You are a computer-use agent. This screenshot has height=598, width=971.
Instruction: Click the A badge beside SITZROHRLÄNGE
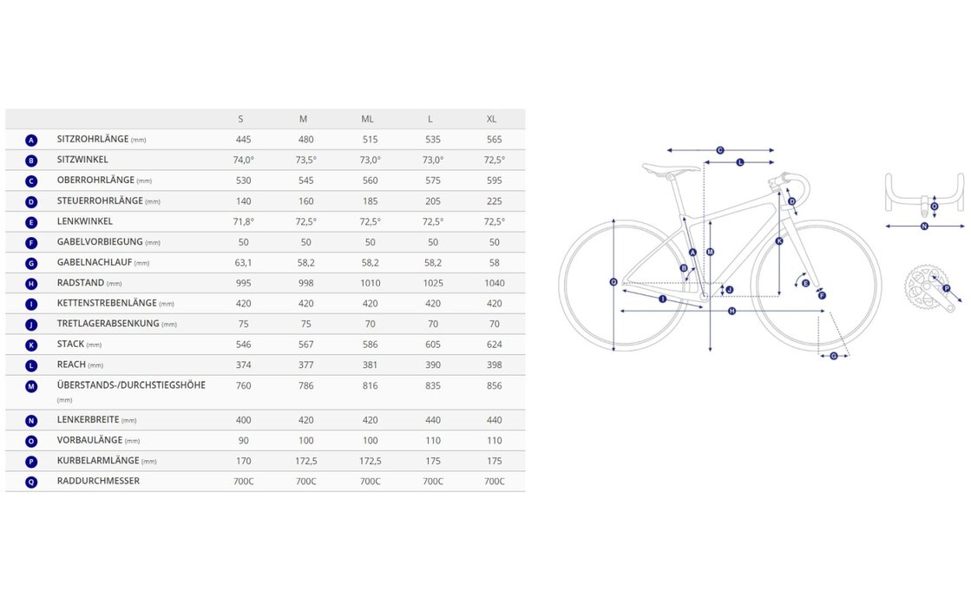click(x=31, y=140)
